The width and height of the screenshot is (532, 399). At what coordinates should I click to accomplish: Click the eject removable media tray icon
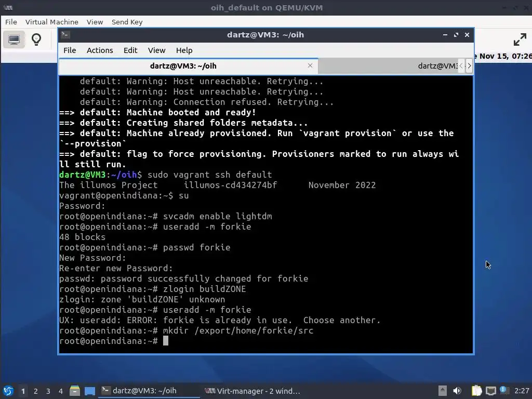(x=442, y=391)
